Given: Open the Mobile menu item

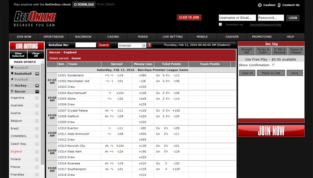Looking at the screenshot, I should 202,37.
